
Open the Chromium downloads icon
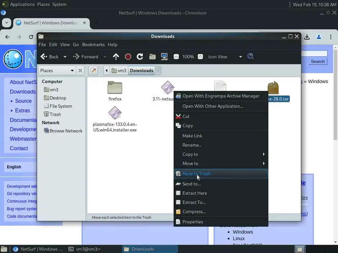pyautogui.click(x=307, y=37)
